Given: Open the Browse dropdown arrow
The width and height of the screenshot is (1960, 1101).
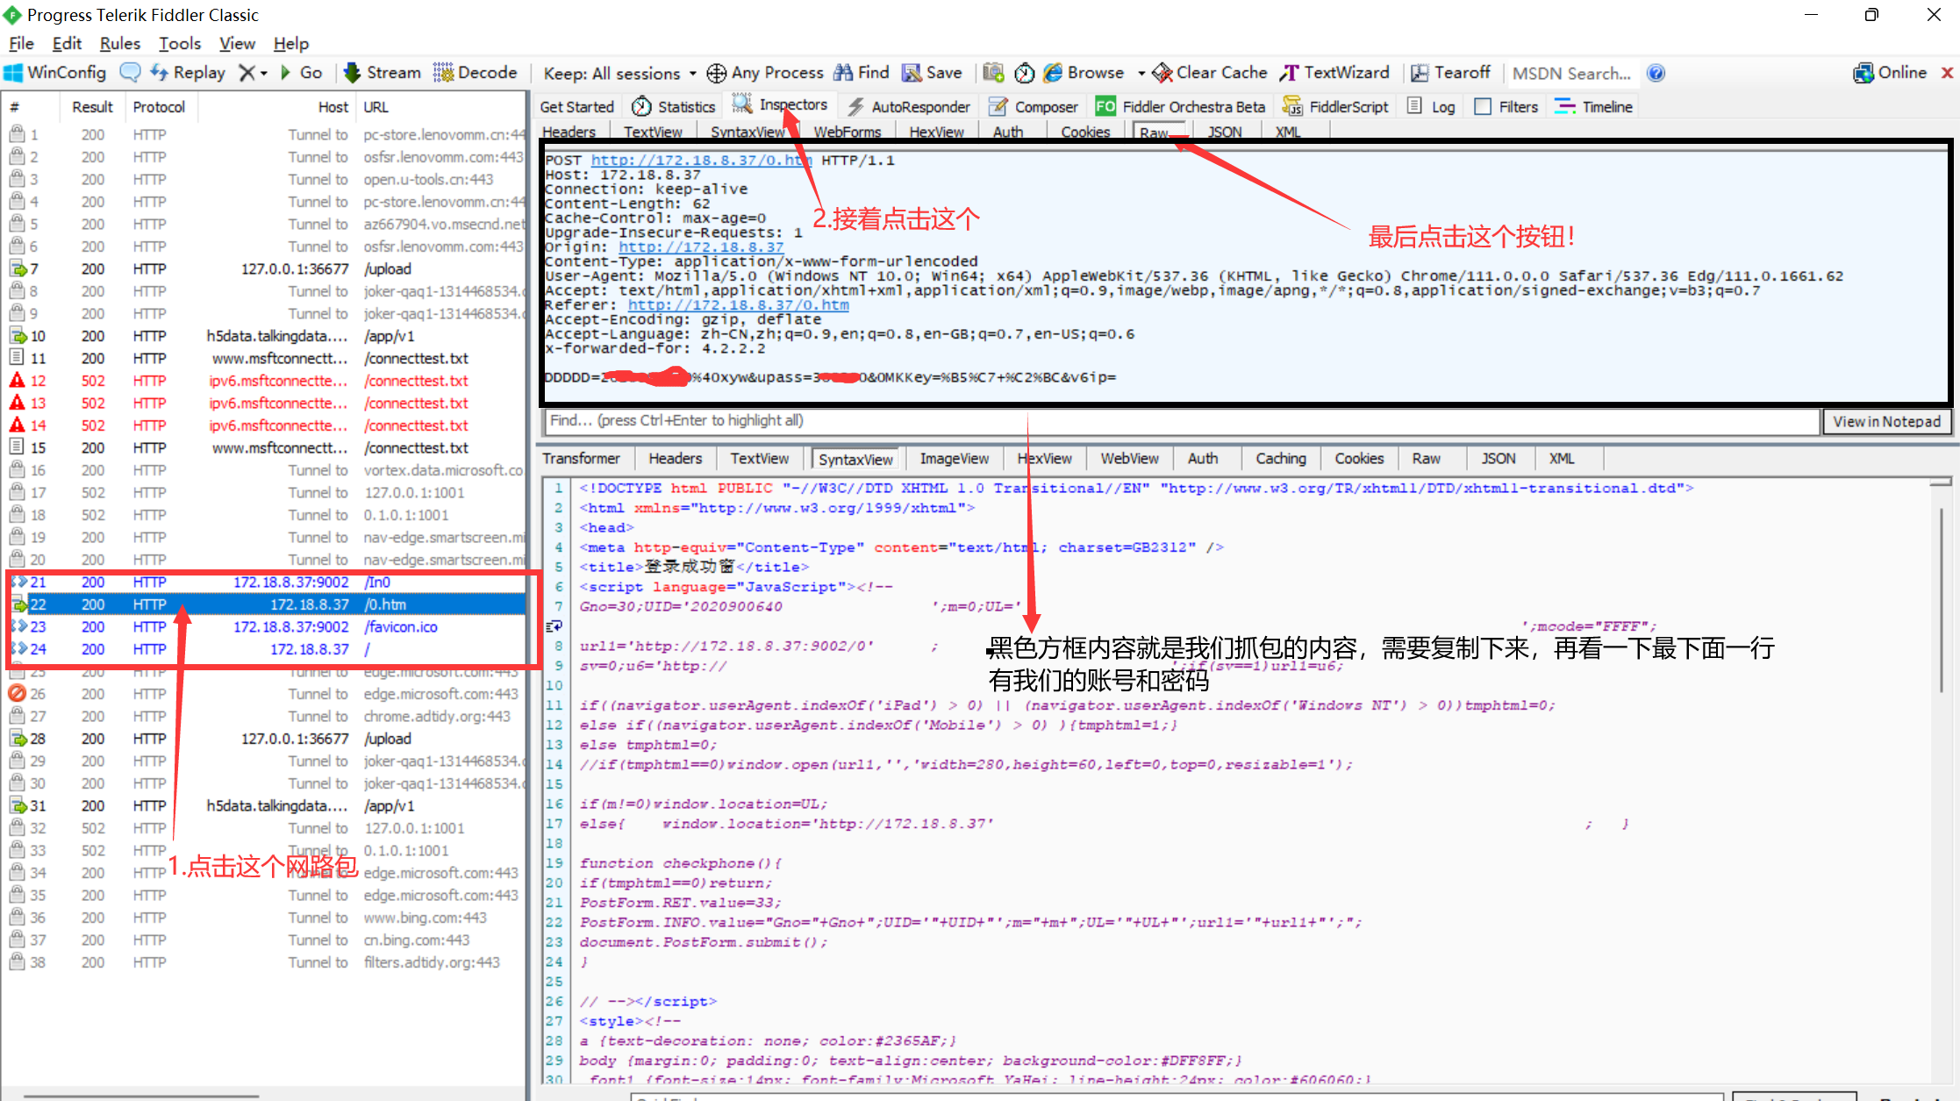Looking at the screenshot, I should pyautogui.click(x=1141, y=74).
